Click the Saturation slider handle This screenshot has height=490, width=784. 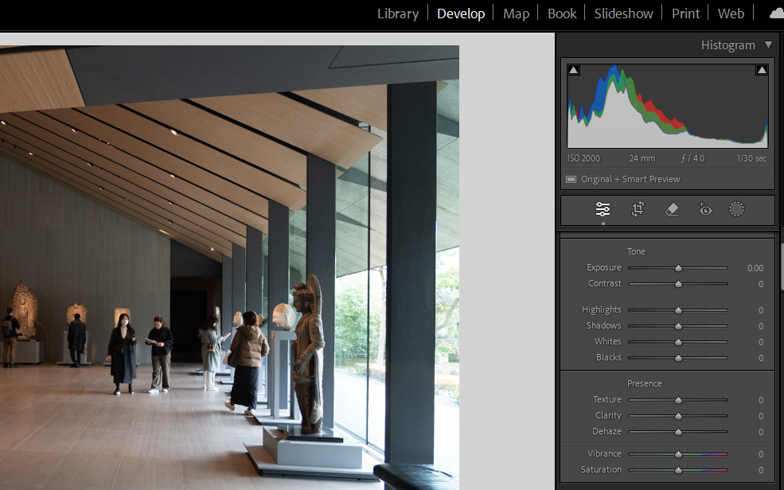coord(678,470)
